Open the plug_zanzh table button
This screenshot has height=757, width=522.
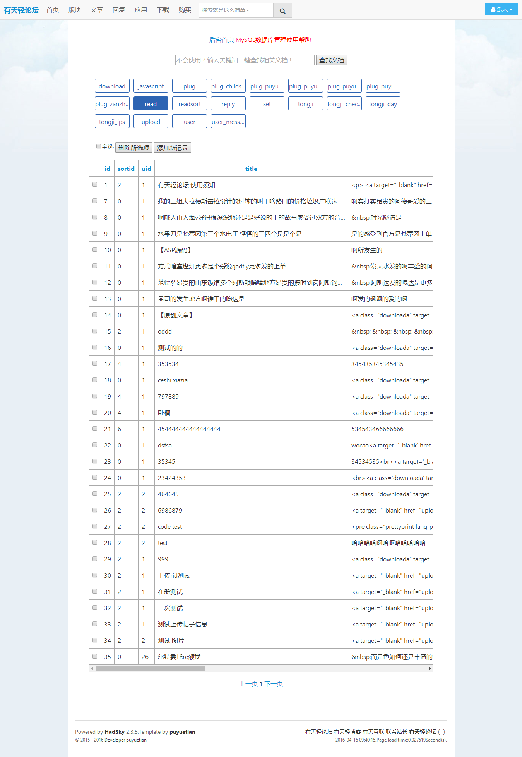click(112, 104)
